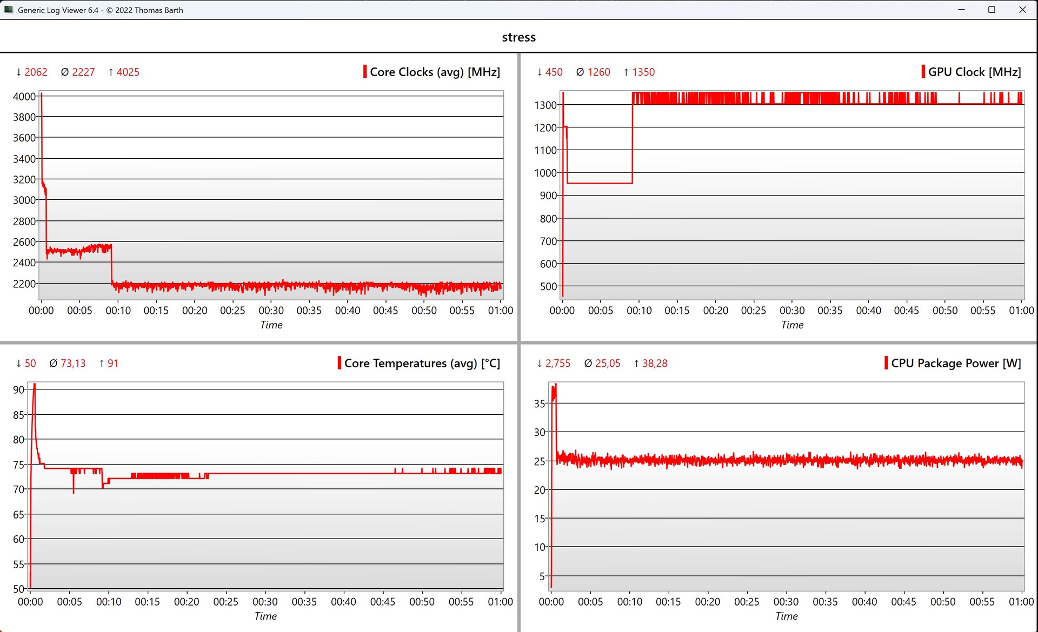
Task: Click GPU Clock average value 1260
Action: point(598,72)
